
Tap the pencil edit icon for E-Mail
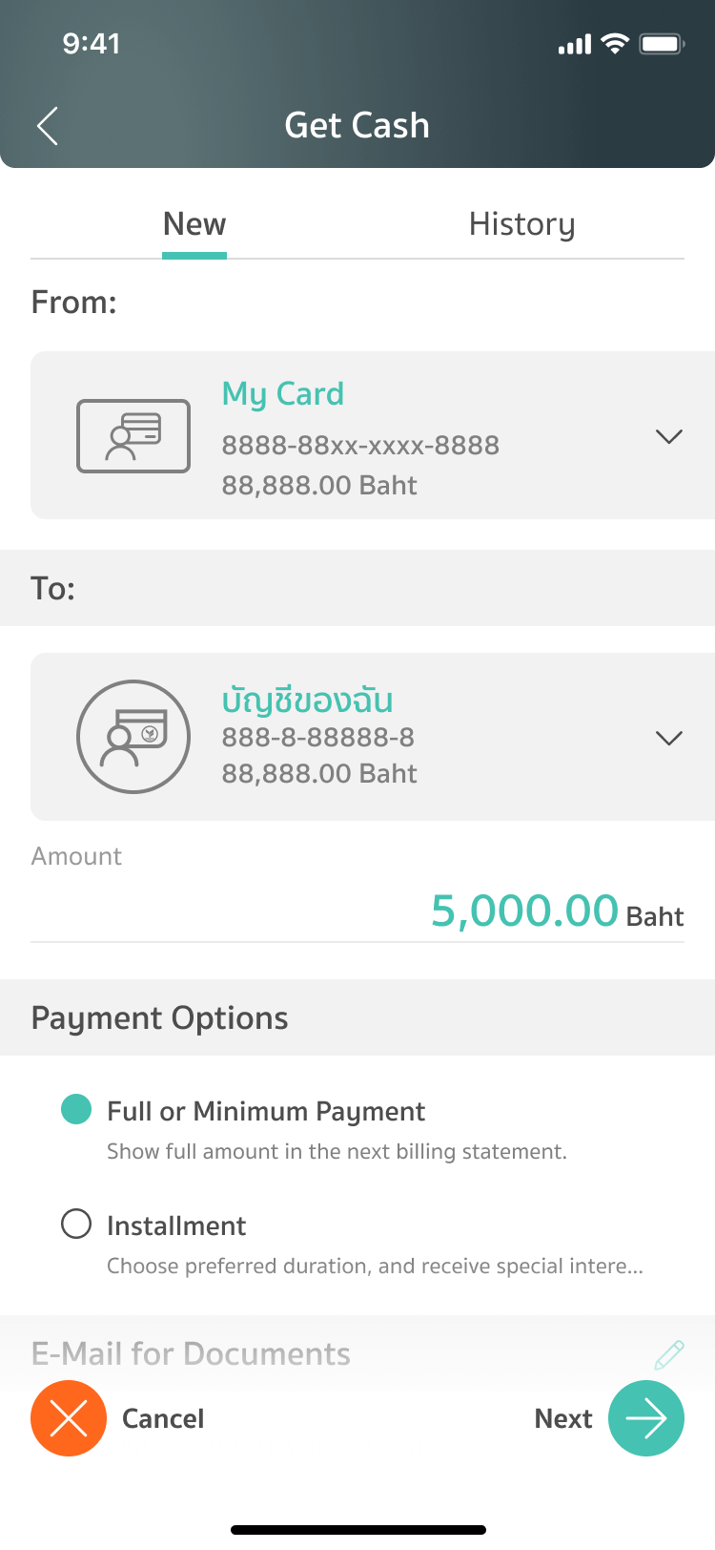pyautogui.click(x=669, y=1353)
